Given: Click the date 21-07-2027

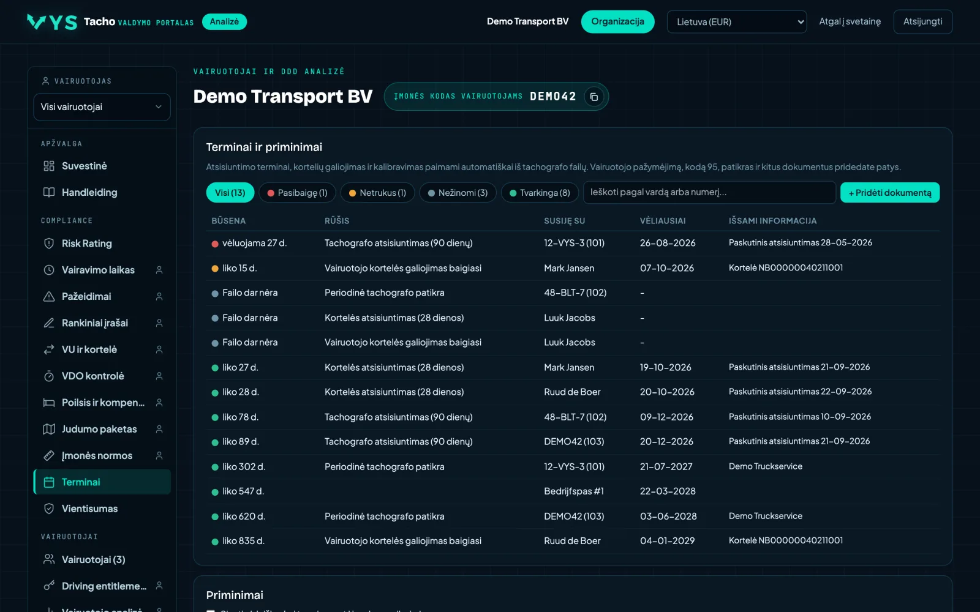Looking at the screenshot, I should (x=666, y=466).
